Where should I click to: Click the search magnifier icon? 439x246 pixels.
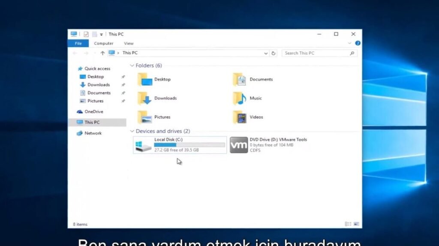click(352, 53)
